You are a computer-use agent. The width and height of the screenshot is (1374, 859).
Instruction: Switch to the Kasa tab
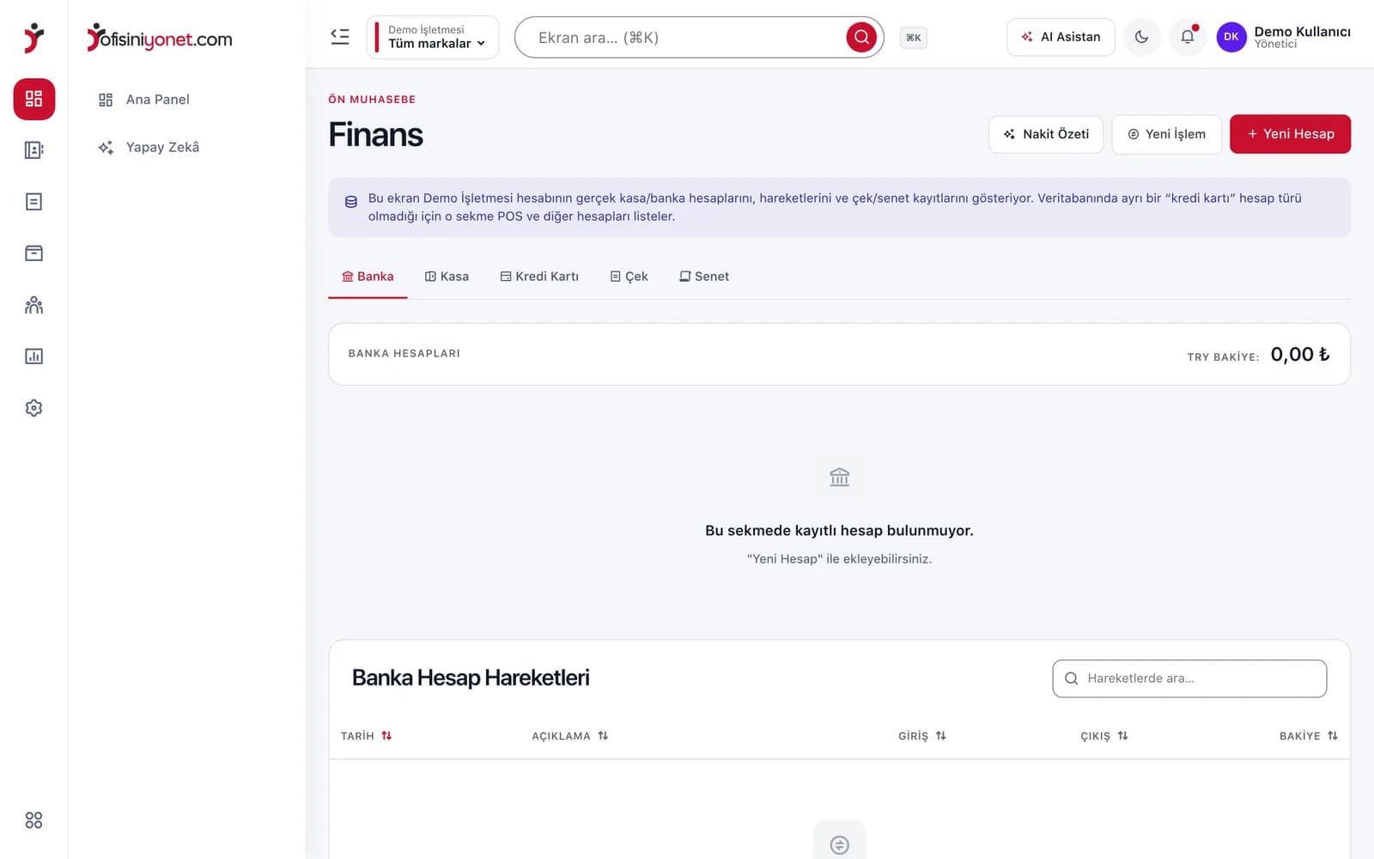pos(447,277)
